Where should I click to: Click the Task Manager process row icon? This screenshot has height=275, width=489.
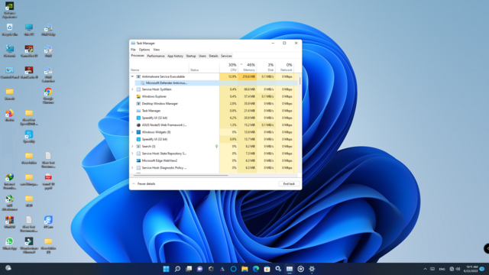138,111
